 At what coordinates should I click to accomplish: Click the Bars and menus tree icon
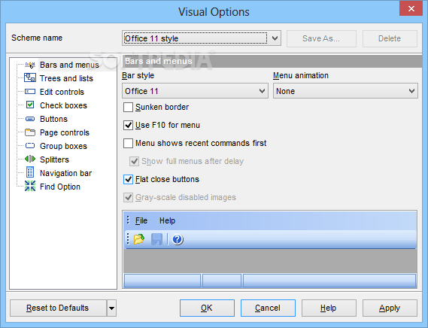click(x=30, y=65)
